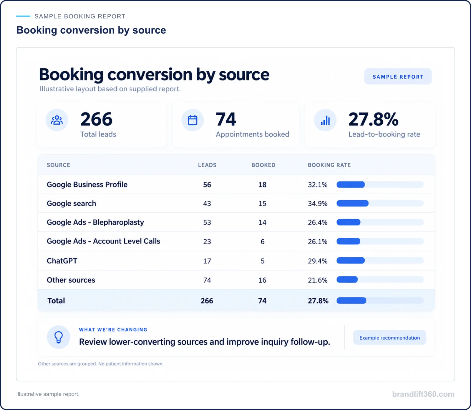Click the 56 leads cell
This screenshot has height=410, width=471.
click(207, 185)
